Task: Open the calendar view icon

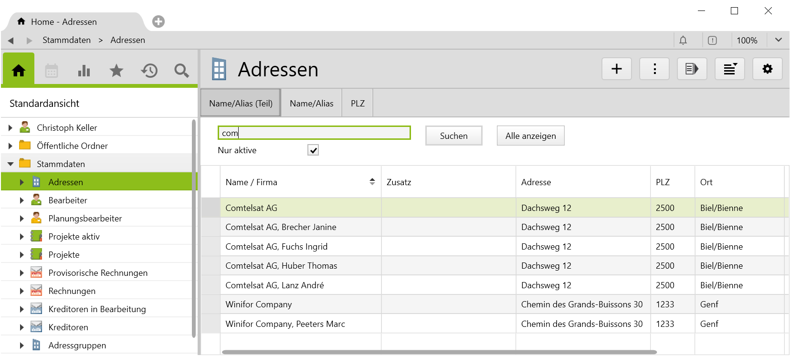Action: (52, 71)
